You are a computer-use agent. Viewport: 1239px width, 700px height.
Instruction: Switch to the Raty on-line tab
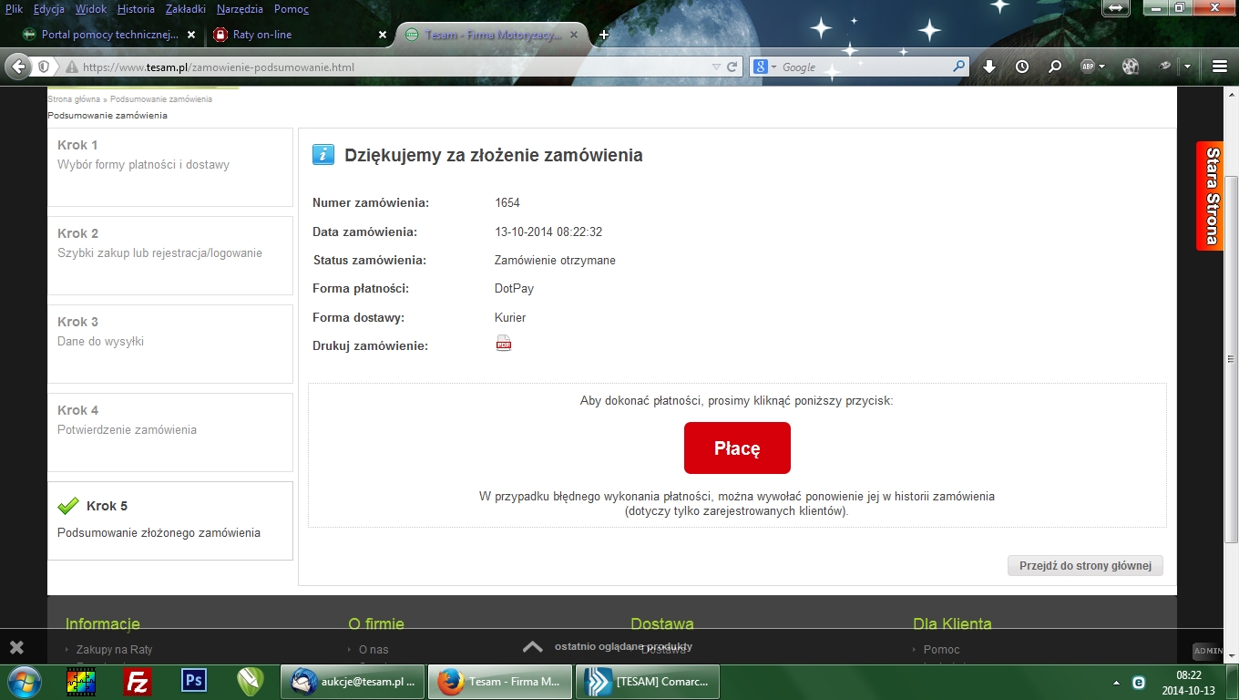[x=262, y=35]
